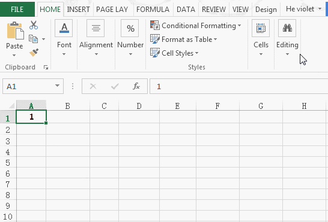Click the Format as Table label
This screenshot has height=222, width=328.
click(x=187, y=39)
